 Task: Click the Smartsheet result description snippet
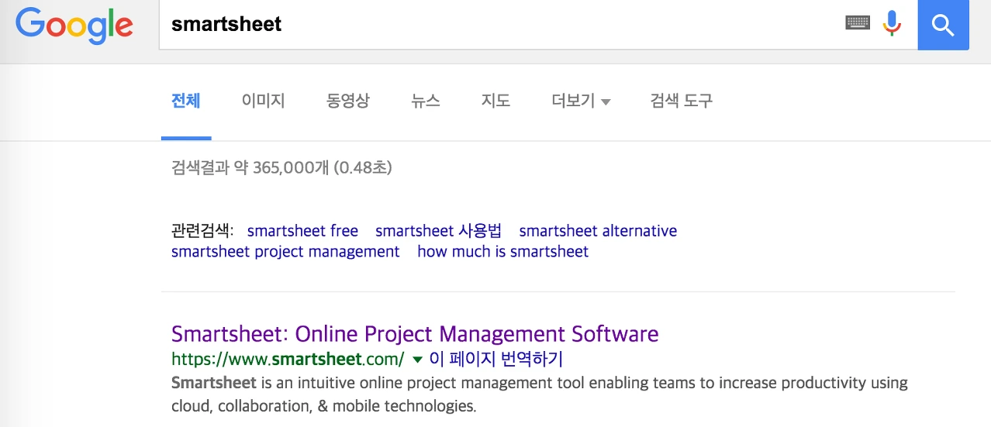(539, 394)
